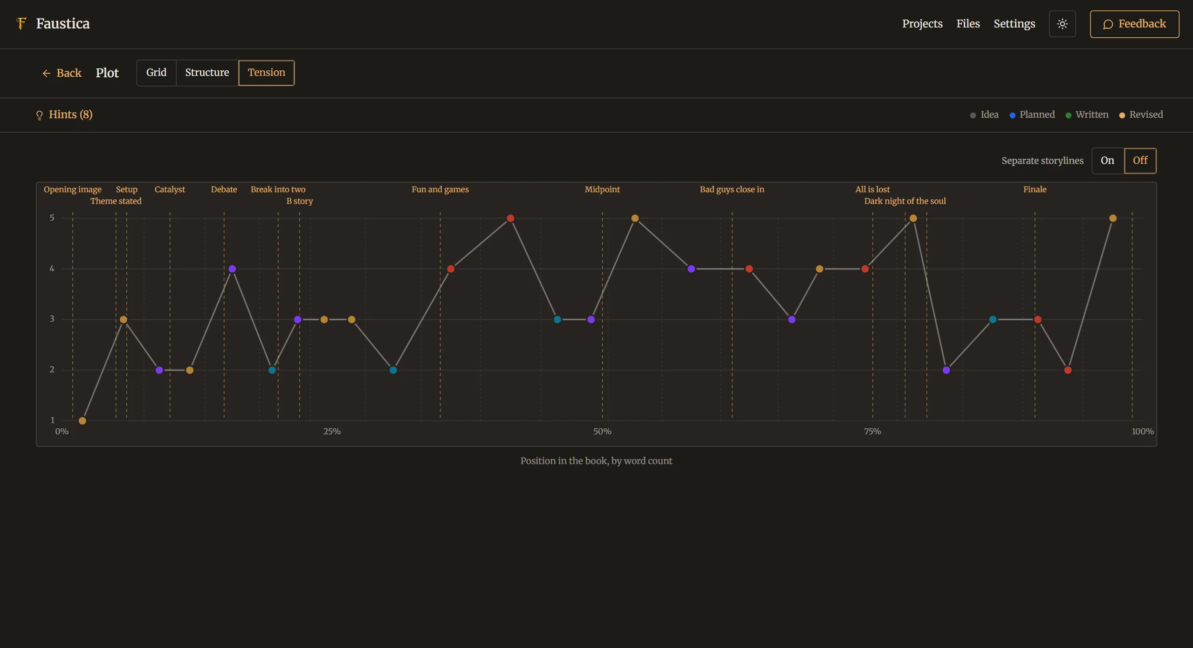Click the Catalyst beat label
This screenshot has height=648, width=1193.
(170, 189)
